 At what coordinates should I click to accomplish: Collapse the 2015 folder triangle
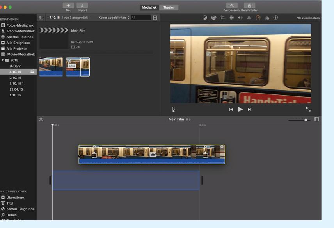click(x=3, y=60)
